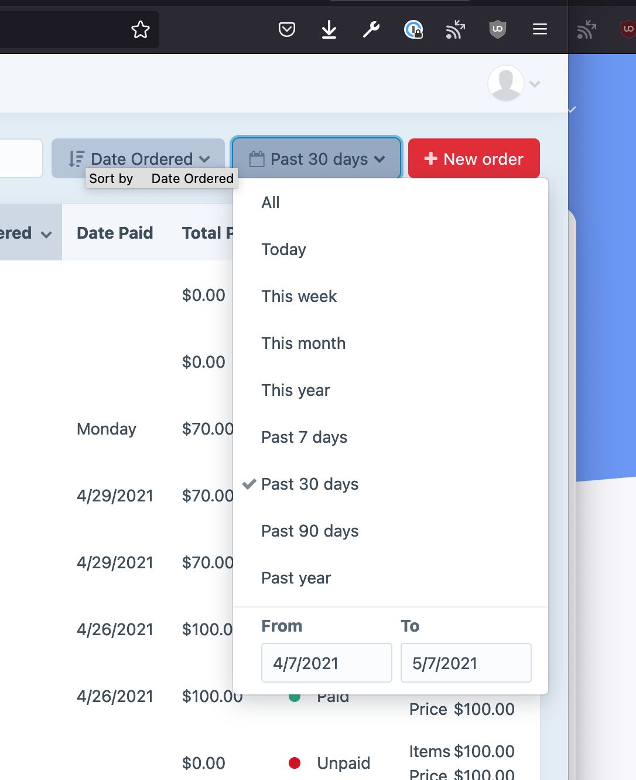The width and height of the screenshot is (636, 780).
Task: Edit the To date field 5/7/2021
Action: (x=466, y=663)
